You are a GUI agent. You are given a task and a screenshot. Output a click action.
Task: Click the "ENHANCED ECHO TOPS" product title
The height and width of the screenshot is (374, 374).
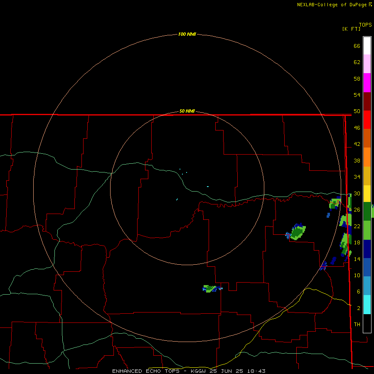coord(146,371)
